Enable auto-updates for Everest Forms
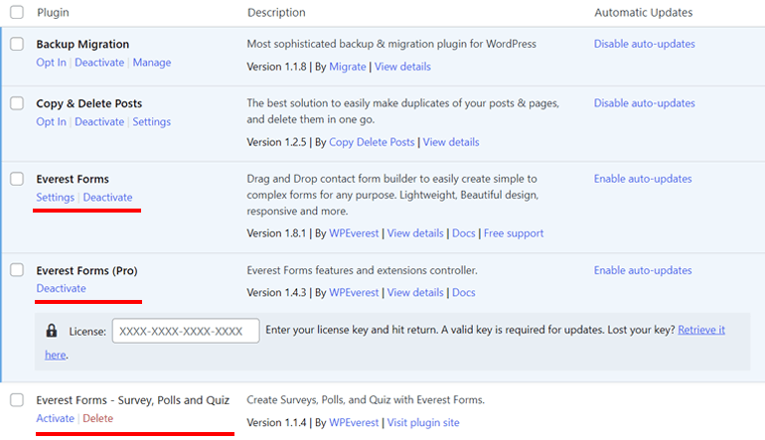This screenshot has height=440, width=765. [643, 179]
